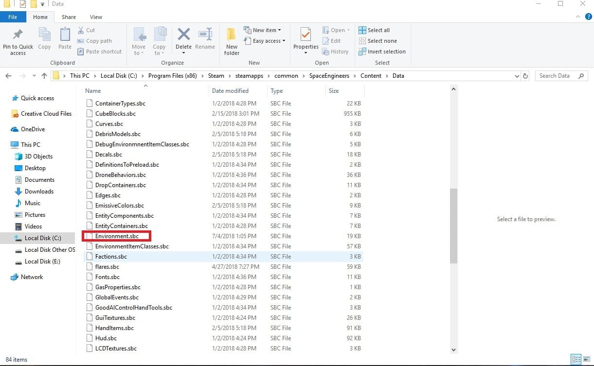Click Select none in ribbon
Screen dimensions: 594x366
pyautogui.click(x=378, y=41)
